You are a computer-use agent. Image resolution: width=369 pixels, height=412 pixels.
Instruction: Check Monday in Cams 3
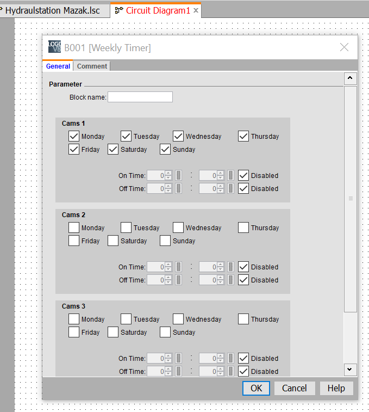point(74,319)
